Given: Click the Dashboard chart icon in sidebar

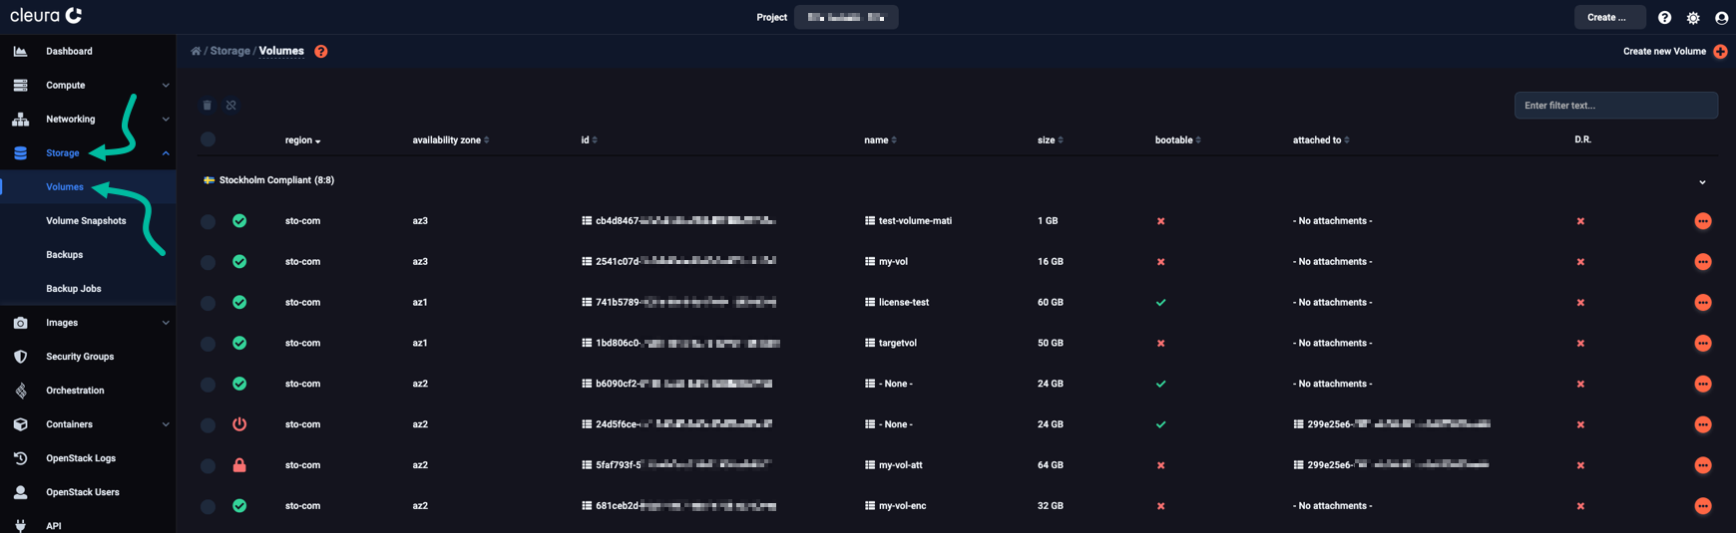Looking at the screenshot, I should 20,51.
